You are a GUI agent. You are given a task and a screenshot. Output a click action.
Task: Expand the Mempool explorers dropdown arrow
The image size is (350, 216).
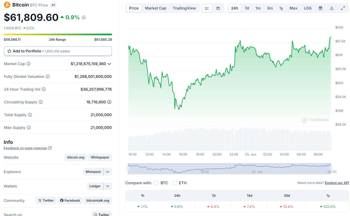tap(108, 172)
